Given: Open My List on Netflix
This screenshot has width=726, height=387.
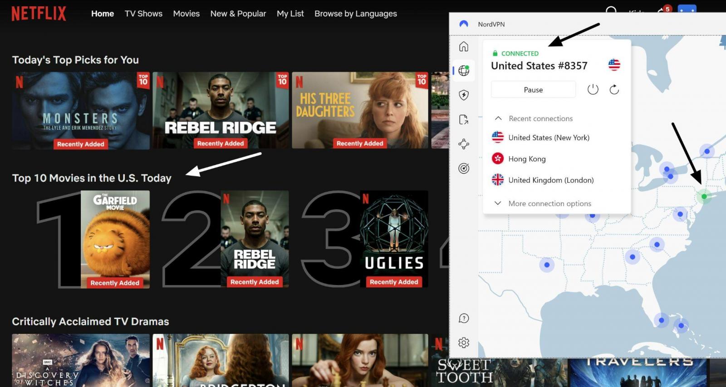Looking at the screenshot, I should 290,14.
